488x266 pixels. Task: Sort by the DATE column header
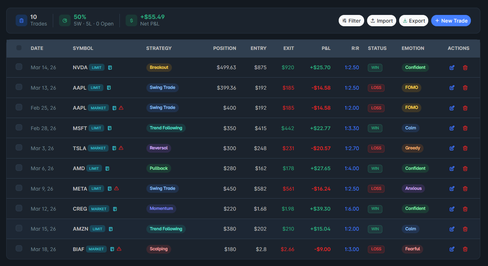(x=37, y=48)
